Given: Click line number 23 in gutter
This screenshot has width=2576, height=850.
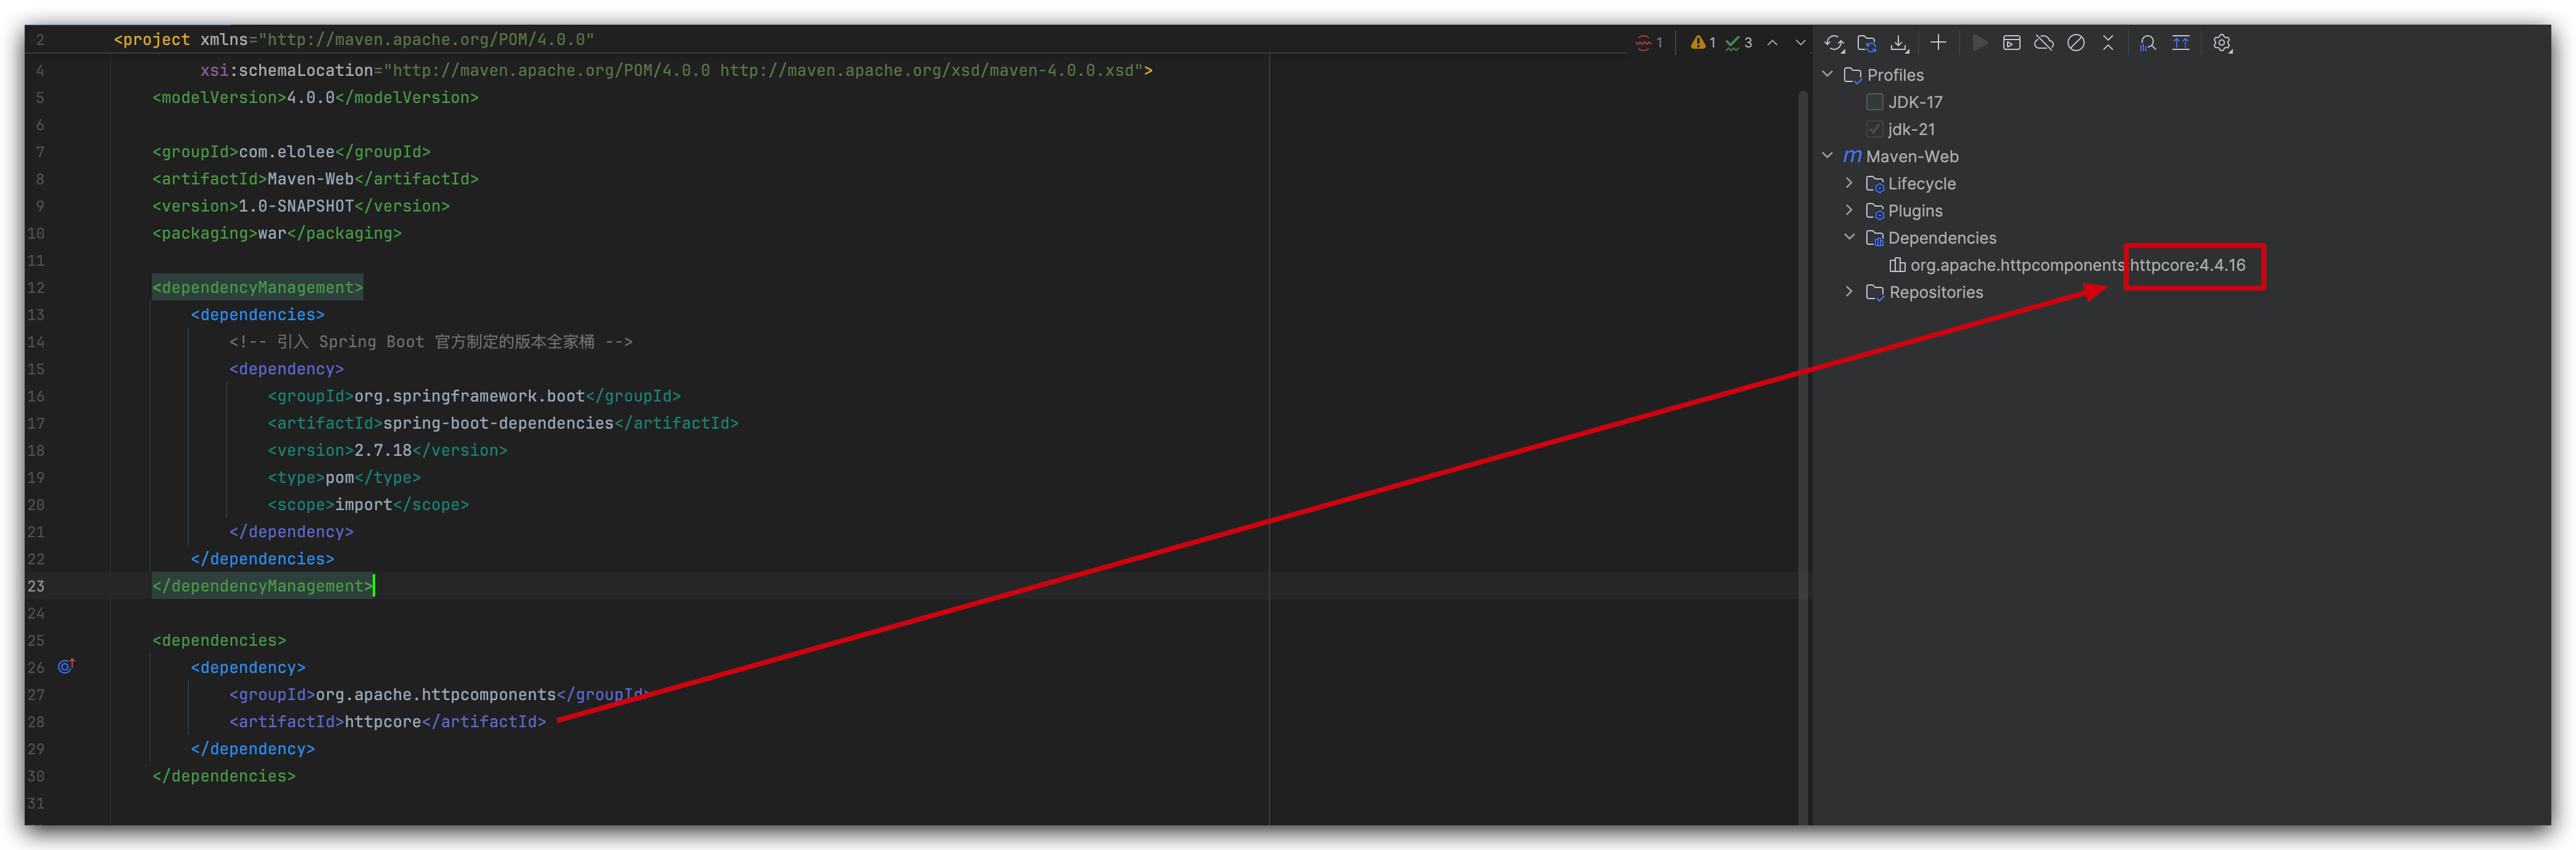Looking at the screenshot, I should pos(36,586).
